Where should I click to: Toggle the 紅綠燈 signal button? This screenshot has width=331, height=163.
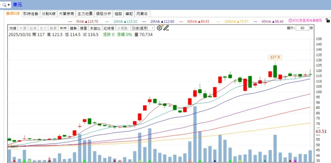pyautogui.click(x=109, y=28)
